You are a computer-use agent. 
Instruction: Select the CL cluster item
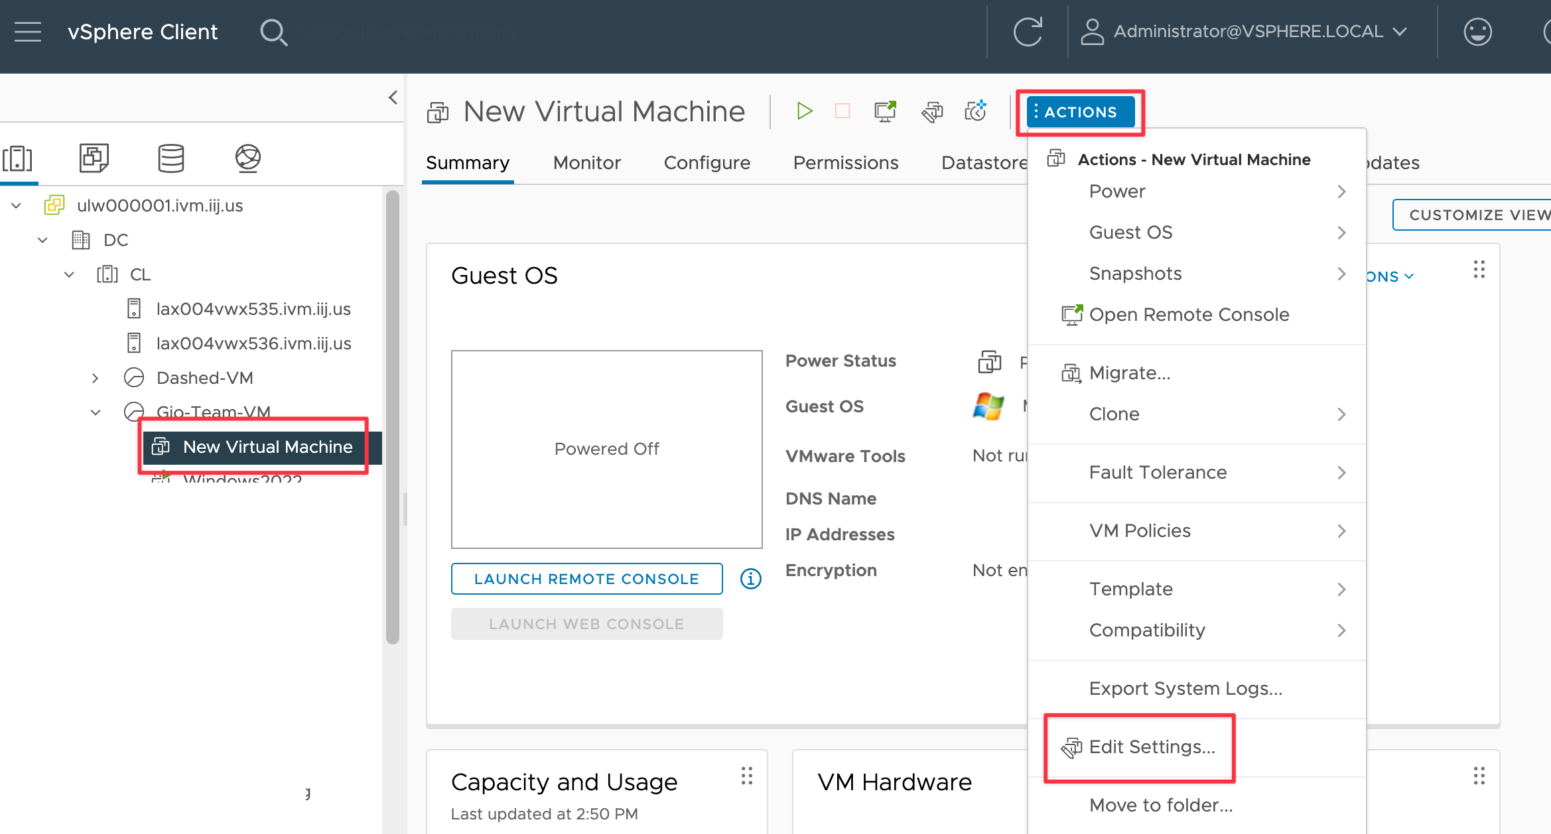140,274
